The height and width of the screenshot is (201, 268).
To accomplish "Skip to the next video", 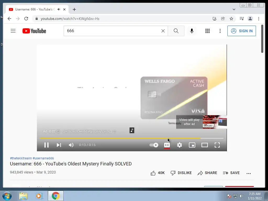I will click(59, 145).
